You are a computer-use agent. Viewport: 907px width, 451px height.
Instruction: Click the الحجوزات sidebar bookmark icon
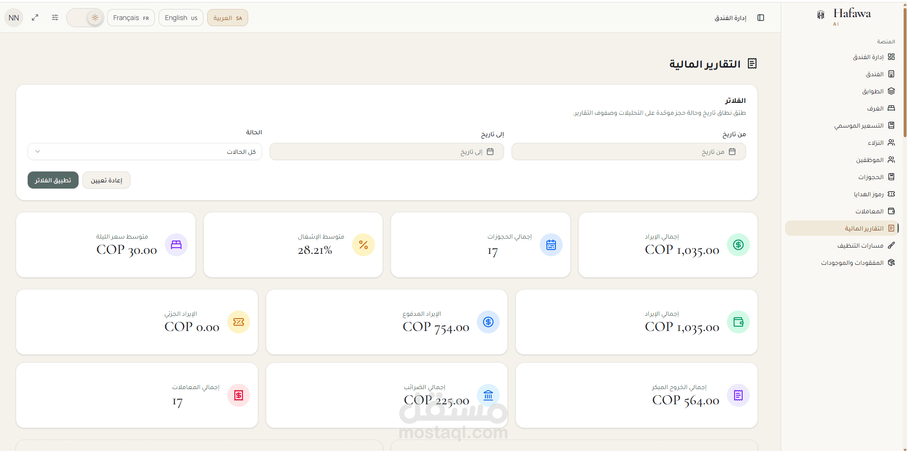point(891,177)
